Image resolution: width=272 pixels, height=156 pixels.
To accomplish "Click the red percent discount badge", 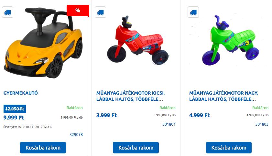I will [x=78, y=11].
